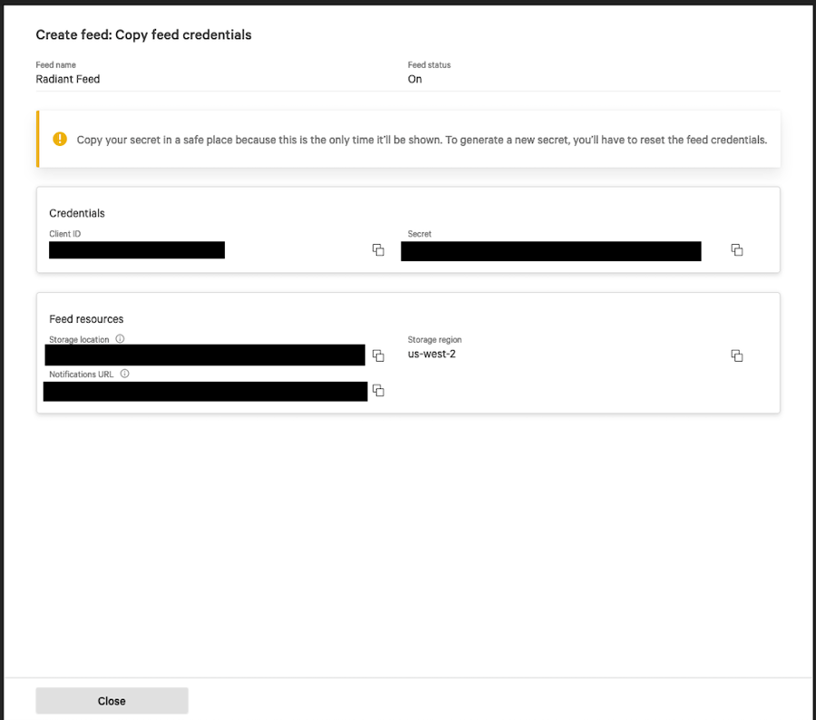Click the Feed resources section heading

(x=86, y=319)
